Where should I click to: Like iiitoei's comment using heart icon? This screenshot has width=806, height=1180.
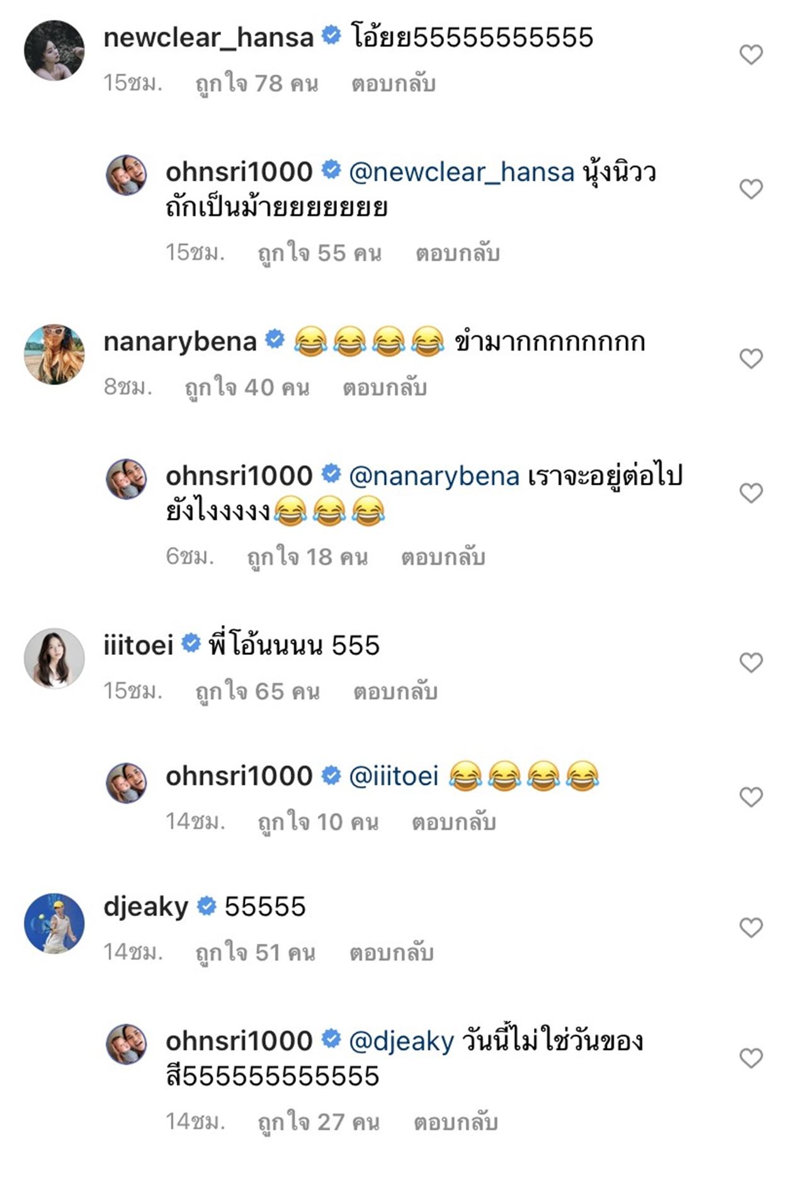coord(751,662)
